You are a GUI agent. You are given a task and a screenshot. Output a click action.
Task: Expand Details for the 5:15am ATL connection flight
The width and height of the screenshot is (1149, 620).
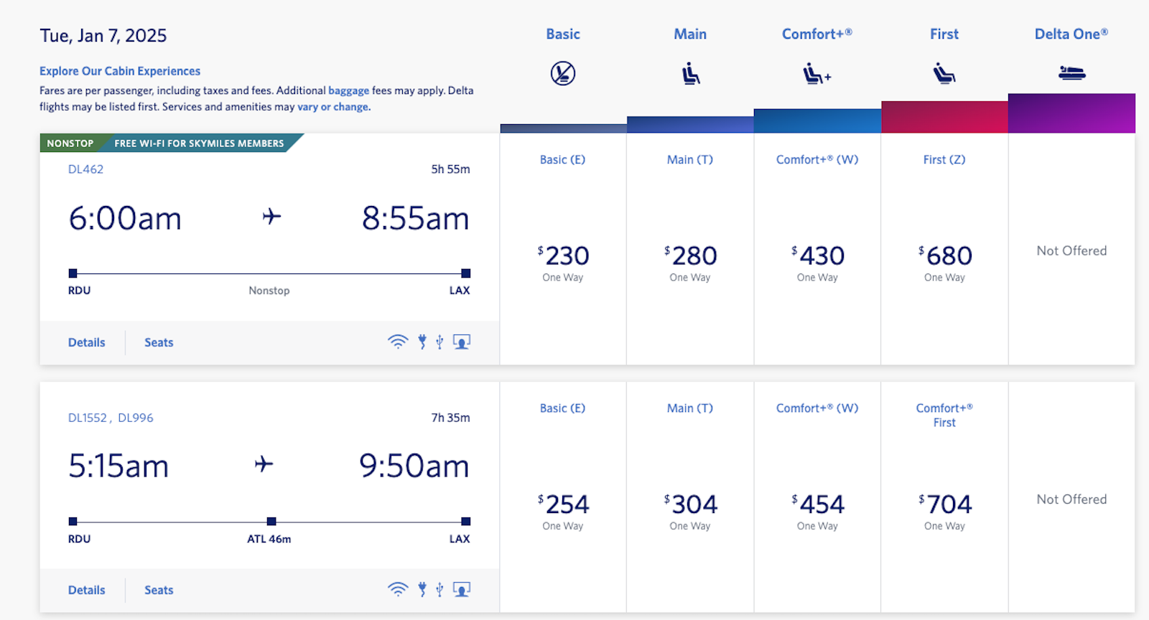87,590
